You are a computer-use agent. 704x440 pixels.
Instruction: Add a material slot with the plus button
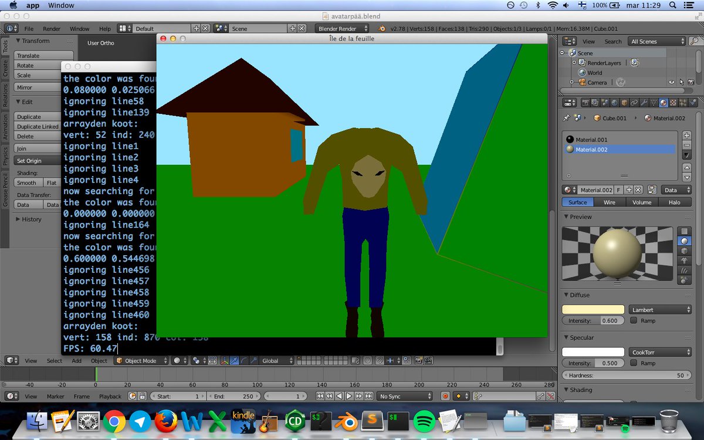click(x=687, y=136)
